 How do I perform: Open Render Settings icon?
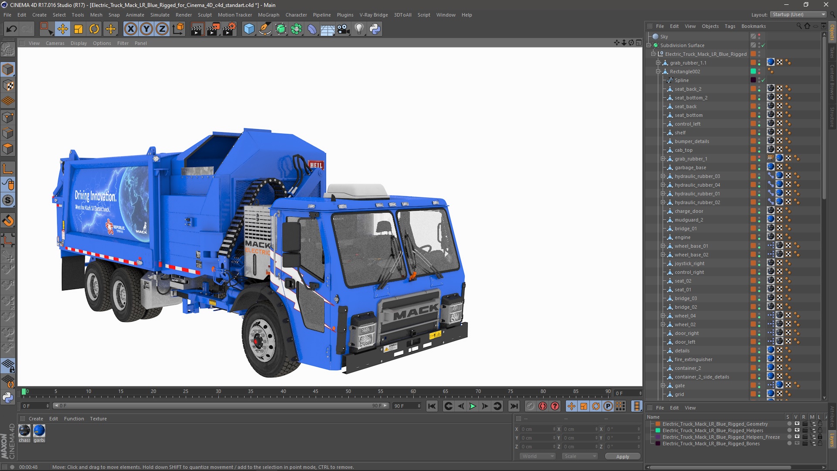point(229,29)
